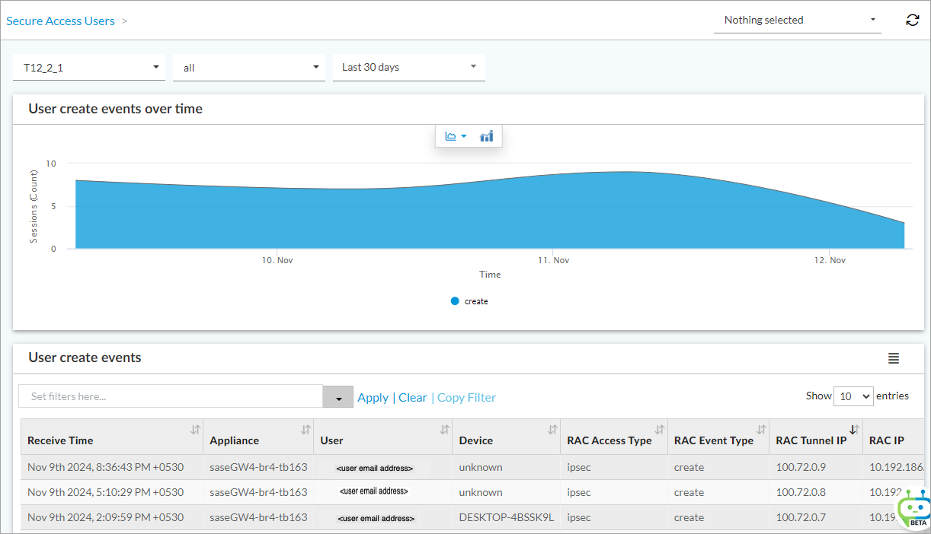Open the area chart type selector icon
The width and height of the screenshot is (931, 534).
tap(455, 136)
